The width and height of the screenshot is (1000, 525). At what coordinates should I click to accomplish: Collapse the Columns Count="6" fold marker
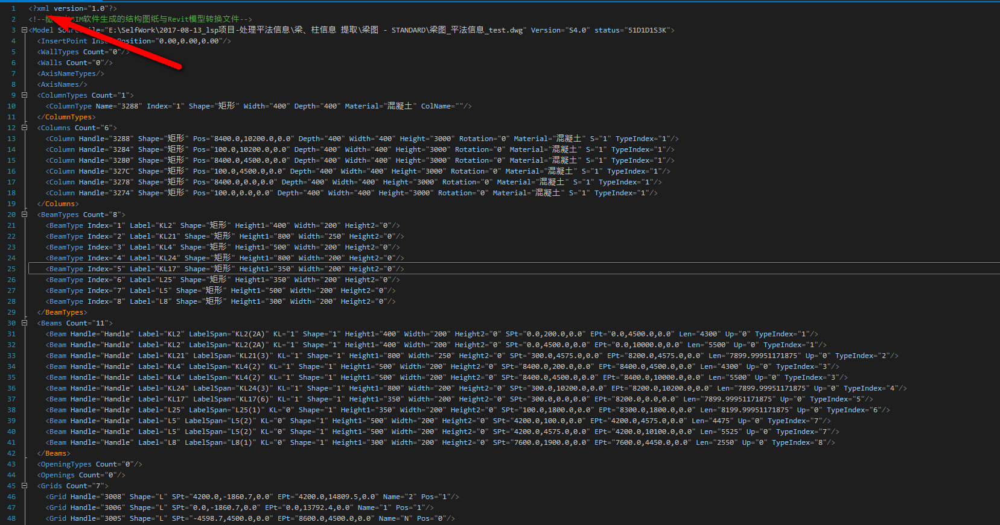(24, 128)
